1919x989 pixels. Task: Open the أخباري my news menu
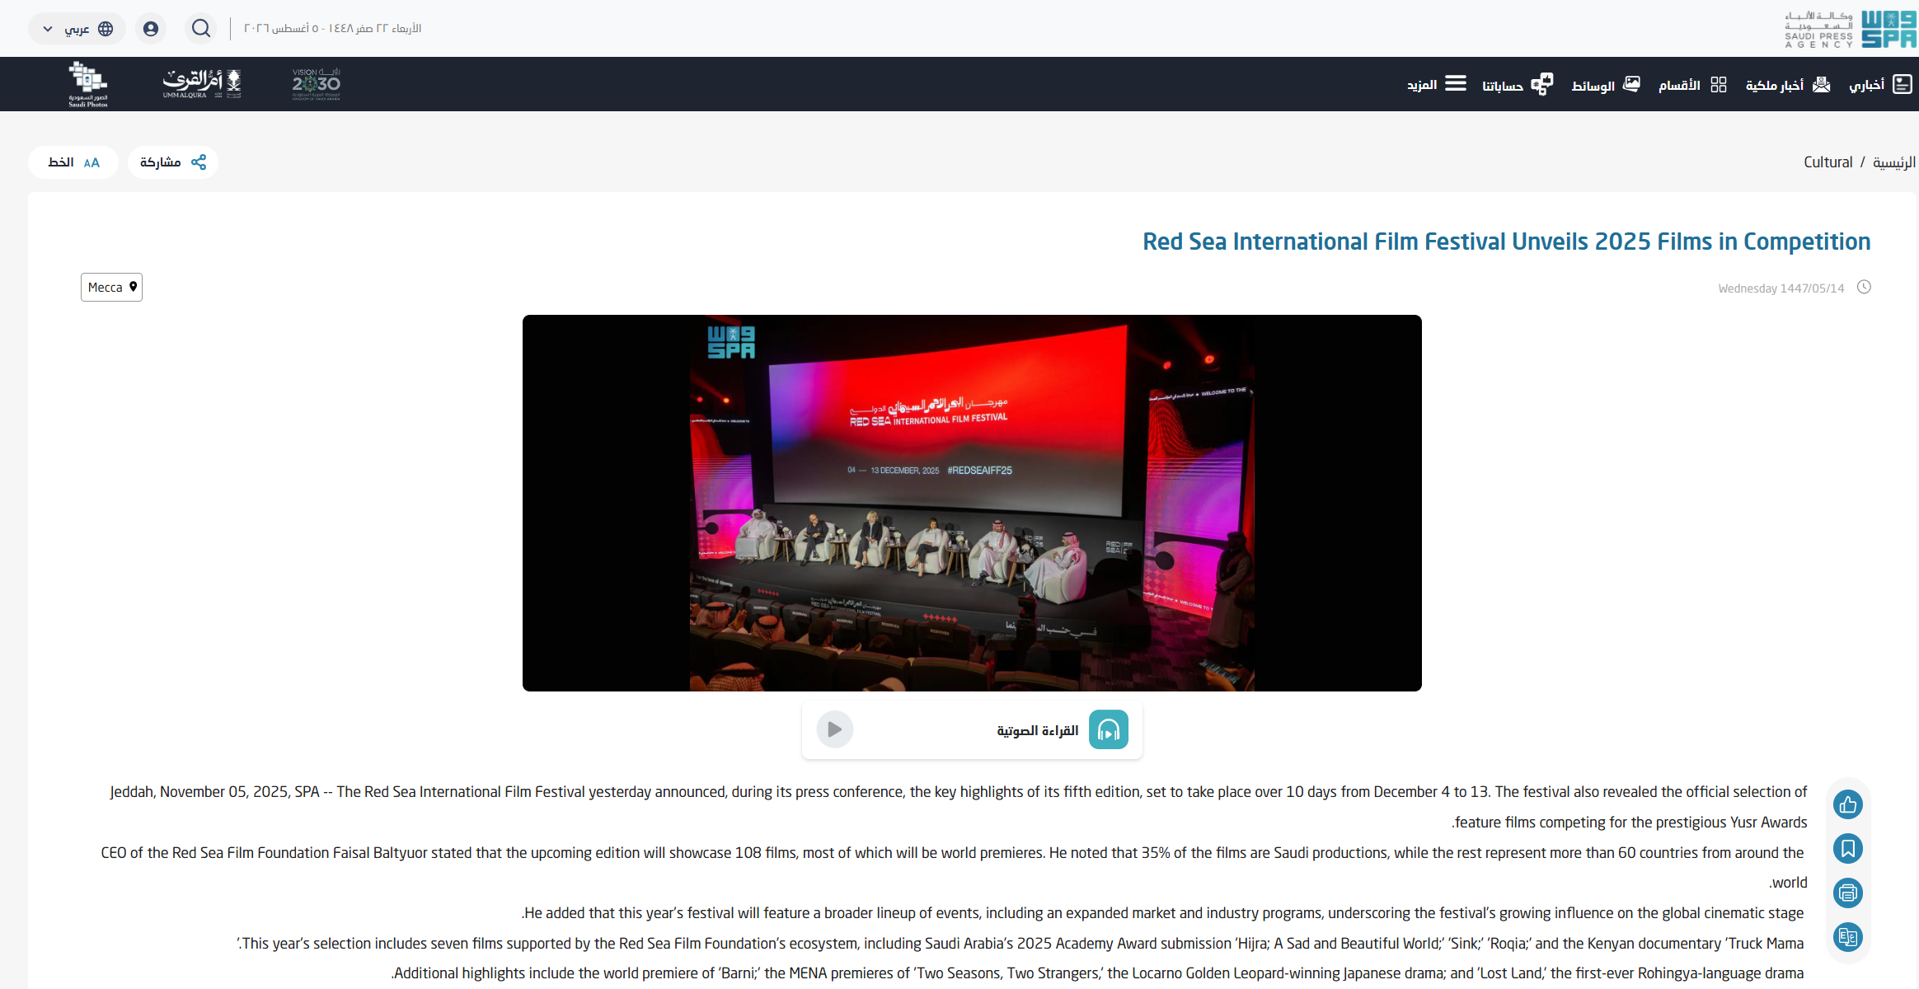1880,84
